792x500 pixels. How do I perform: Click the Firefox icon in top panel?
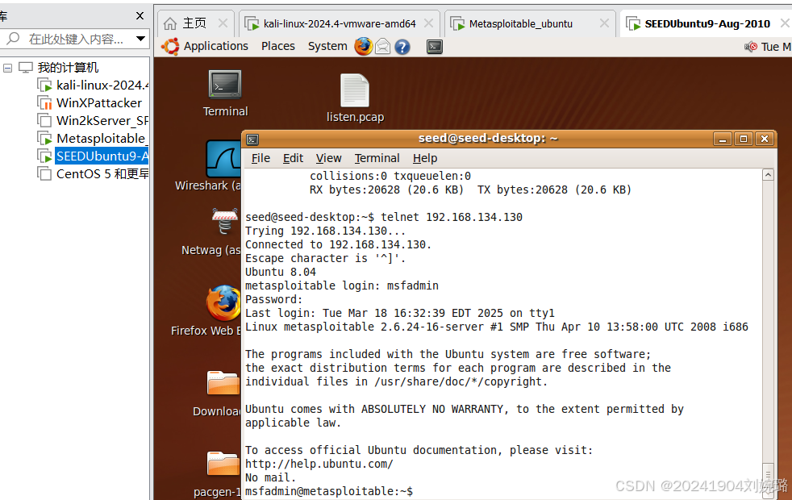click(363, 47)
